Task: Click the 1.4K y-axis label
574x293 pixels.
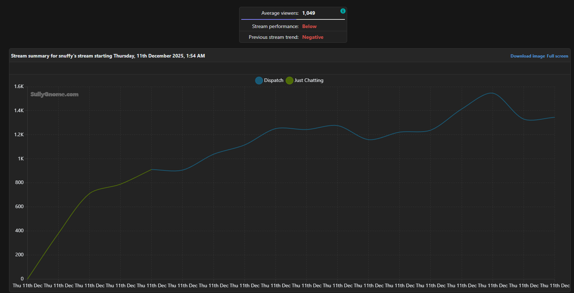Action: [x=19, y=111]
